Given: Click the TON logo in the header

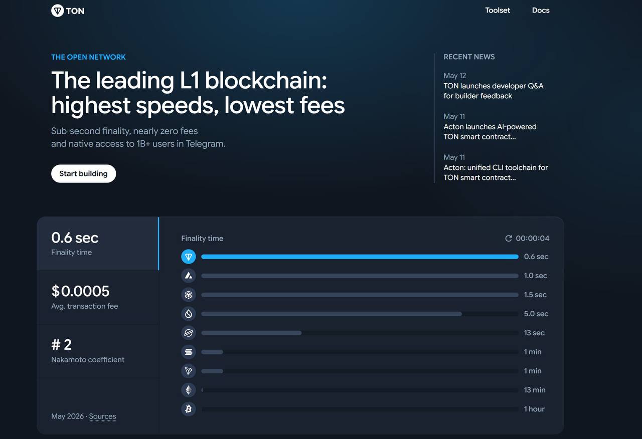Looking at the screenshot, I should 68,11.
